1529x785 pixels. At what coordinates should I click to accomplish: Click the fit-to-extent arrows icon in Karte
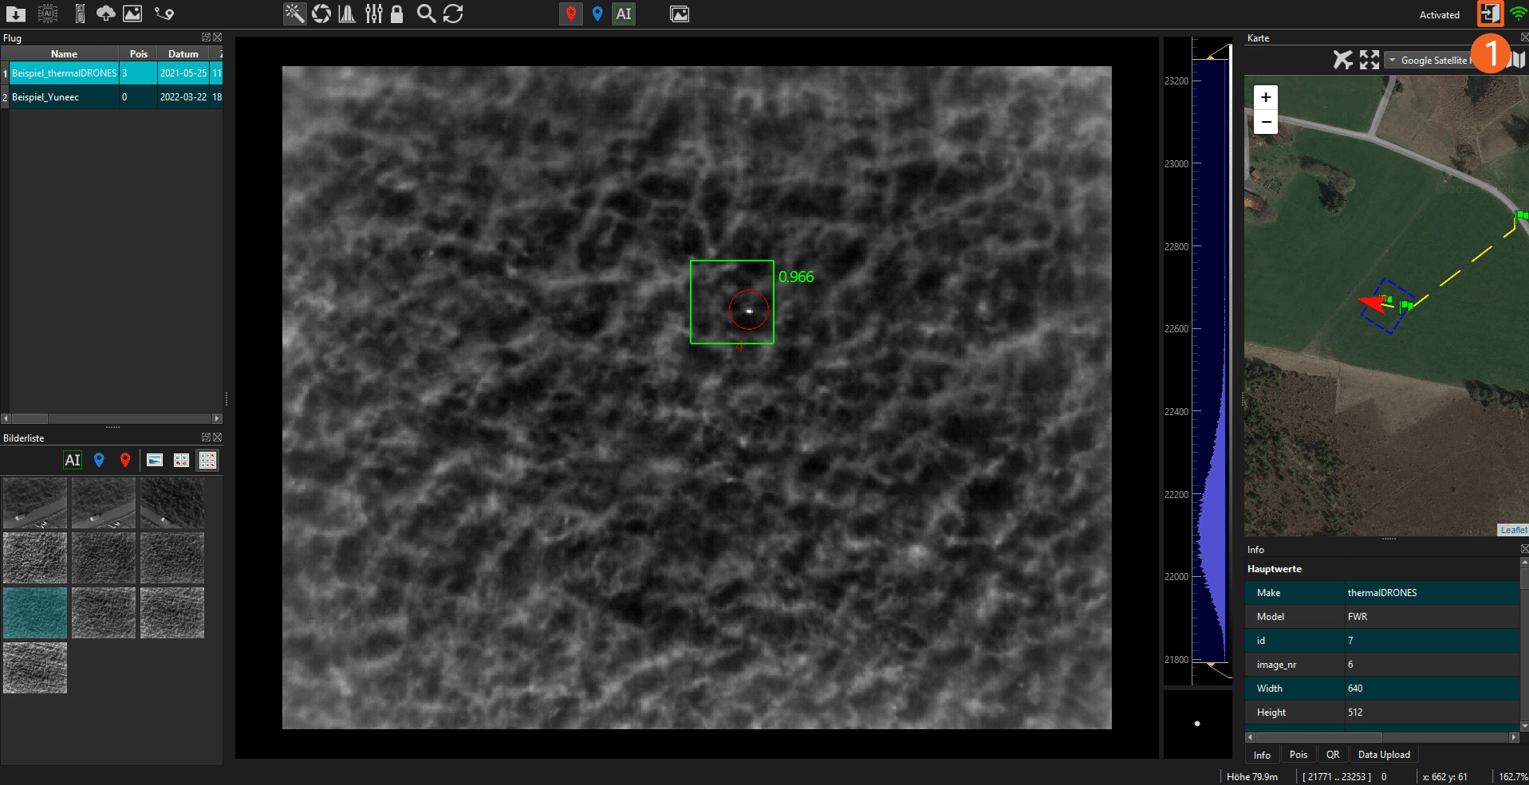[1369, 60]
